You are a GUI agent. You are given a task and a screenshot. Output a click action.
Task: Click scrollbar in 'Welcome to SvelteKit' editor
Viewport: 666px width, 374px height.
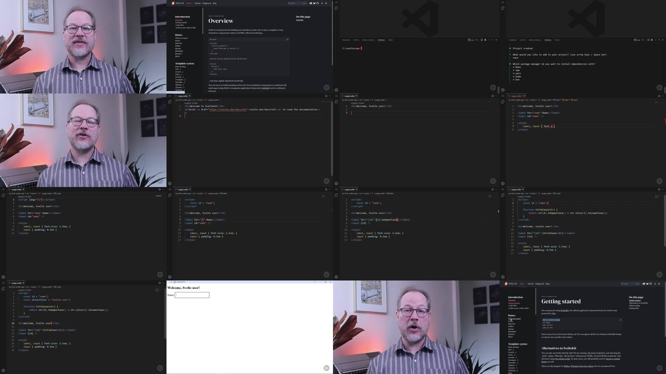[332, 139]
